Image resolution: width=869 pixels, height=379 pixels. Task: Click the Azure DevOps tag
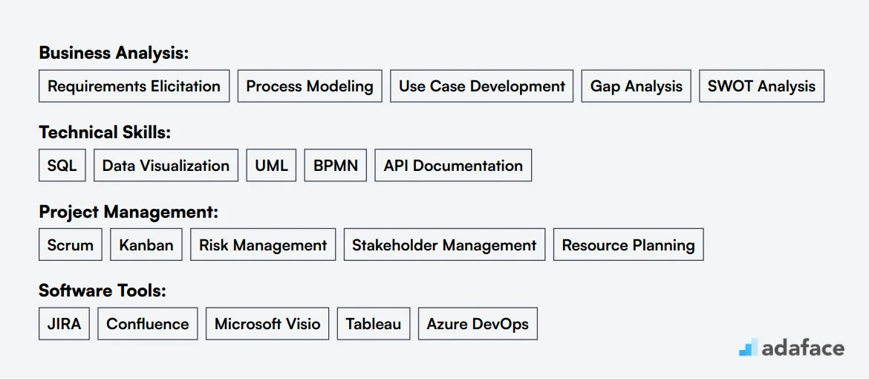(x=478, y=324)
